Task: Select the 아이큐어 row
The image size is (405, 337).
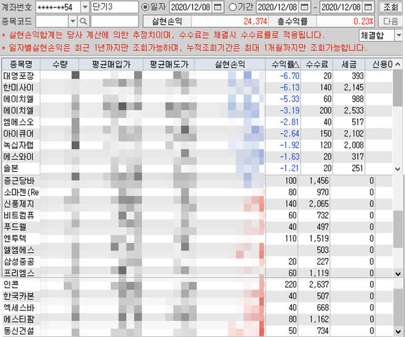Action: click(197, 134)
